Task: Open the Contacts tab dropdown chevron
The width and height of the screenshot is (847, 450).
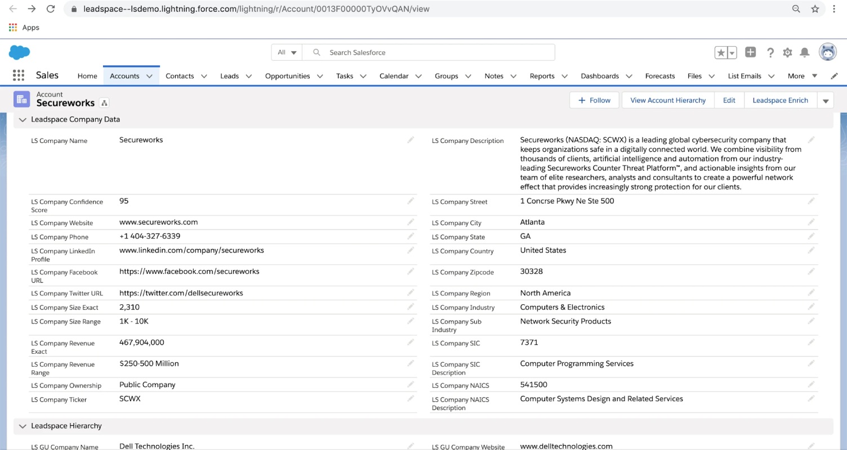Action: 204,76
